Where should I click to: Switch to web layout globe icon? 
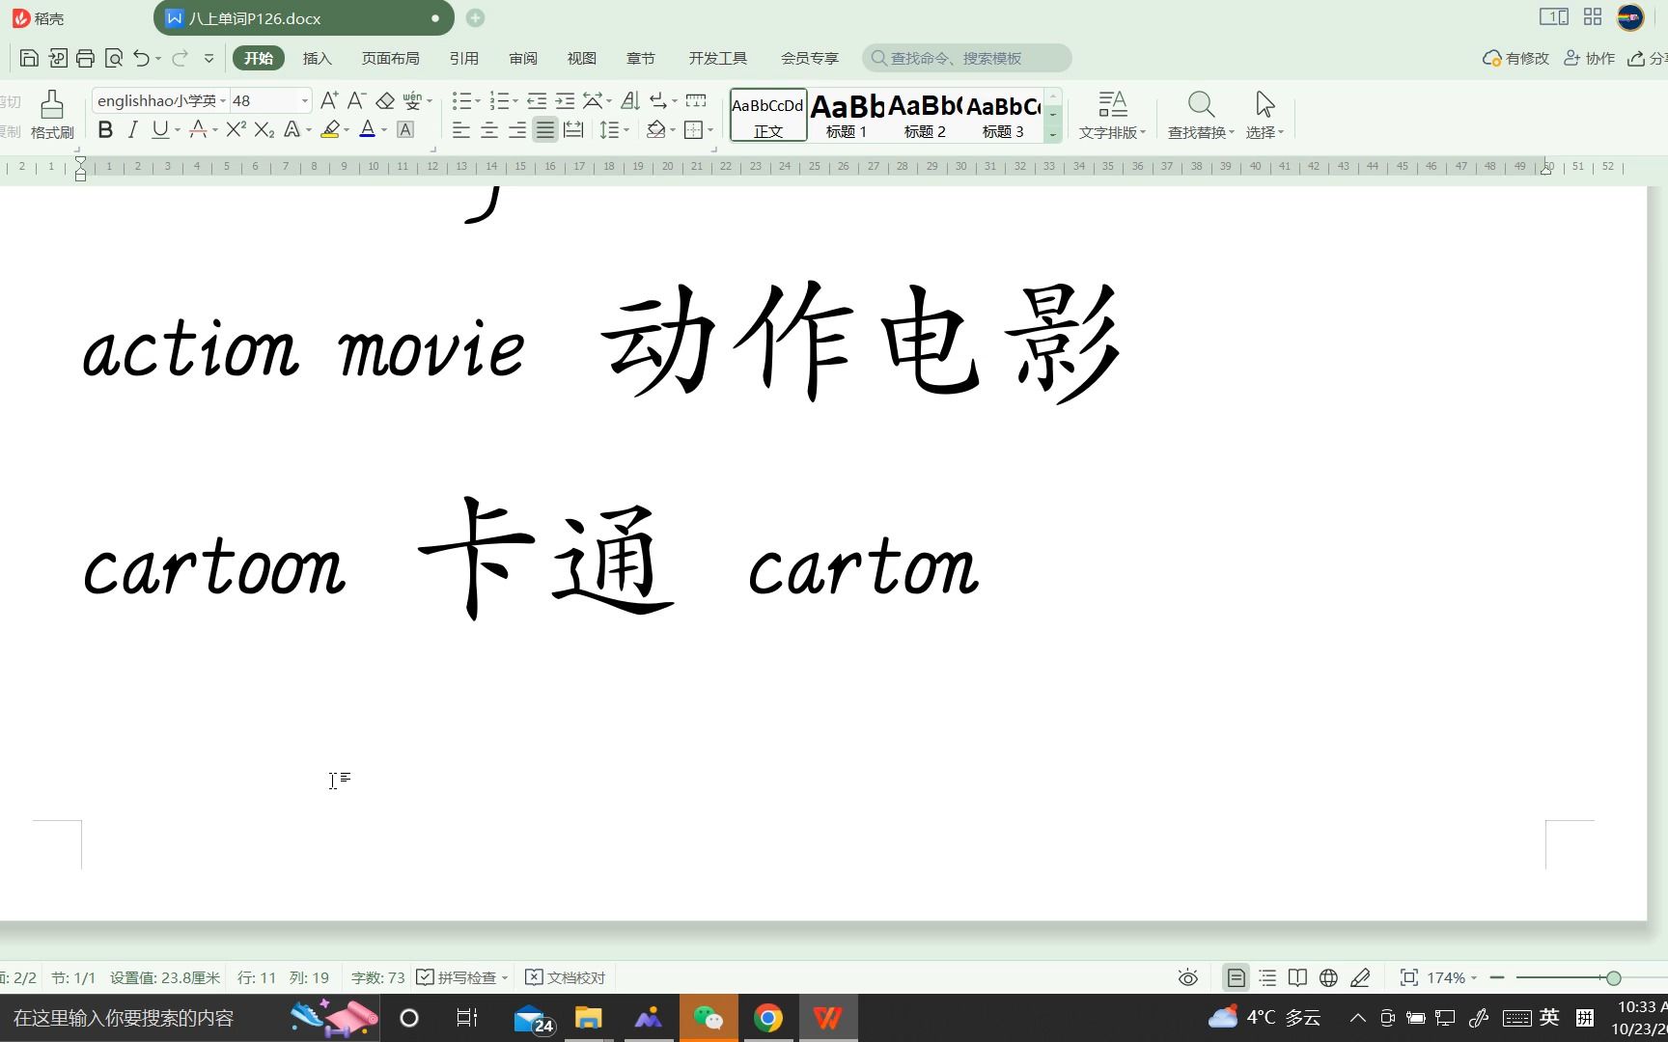pyautogui.click(x=1329, y=977)
